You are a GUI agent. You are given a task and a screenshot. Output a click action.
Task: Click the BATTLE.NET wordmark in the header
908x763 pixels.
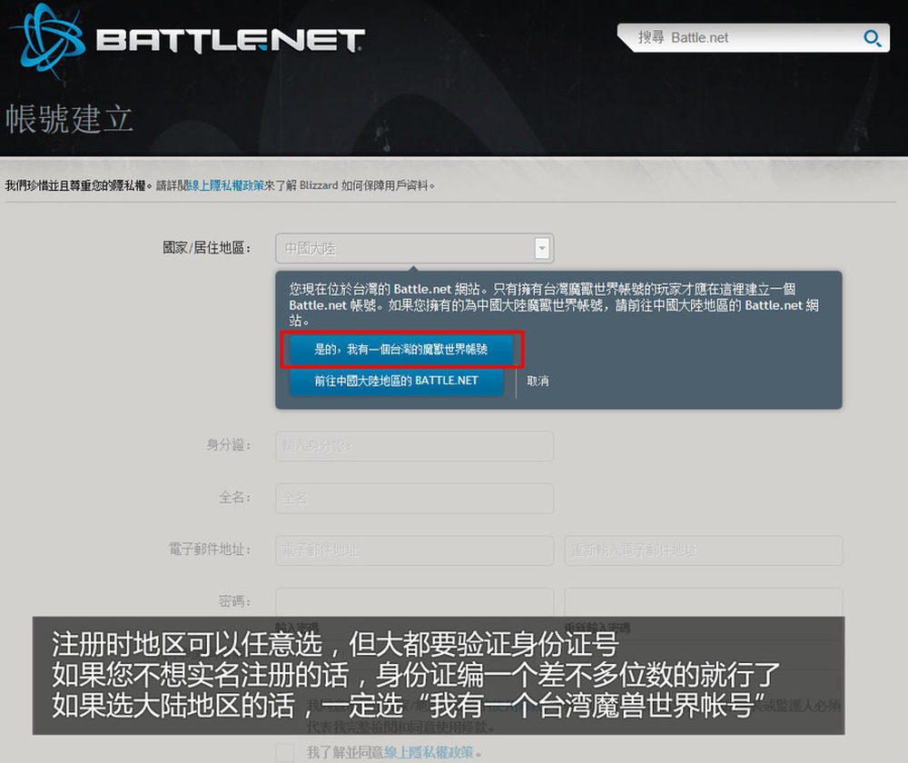(230, 40)
